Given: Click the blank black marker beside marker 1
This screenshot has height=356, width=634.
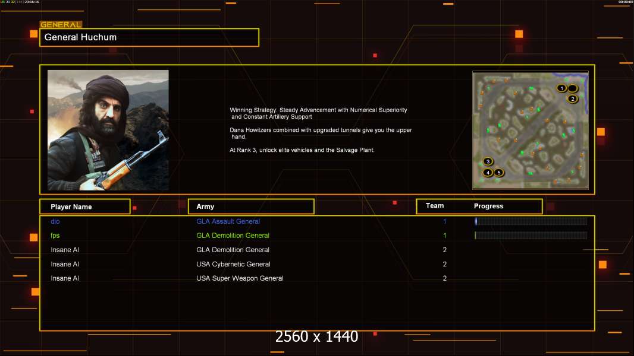Looking at the screenshot, I should tap(573, 88).
